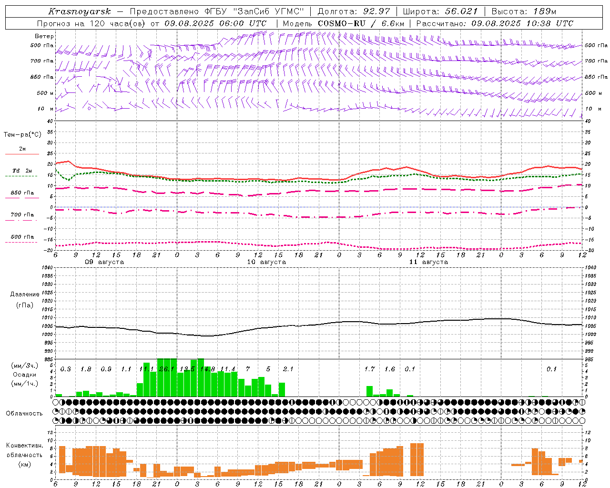Click the (мм/3ч.) units label
Image resolution: width=610 pixels, height=488 pixels.
[x=24, y=366]
